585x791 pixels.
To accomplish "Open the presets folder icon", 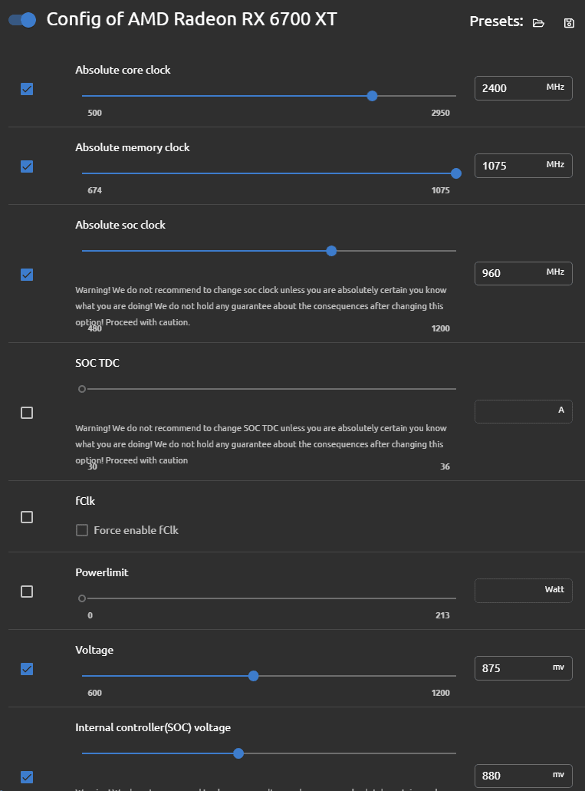I will pos(538,23).
